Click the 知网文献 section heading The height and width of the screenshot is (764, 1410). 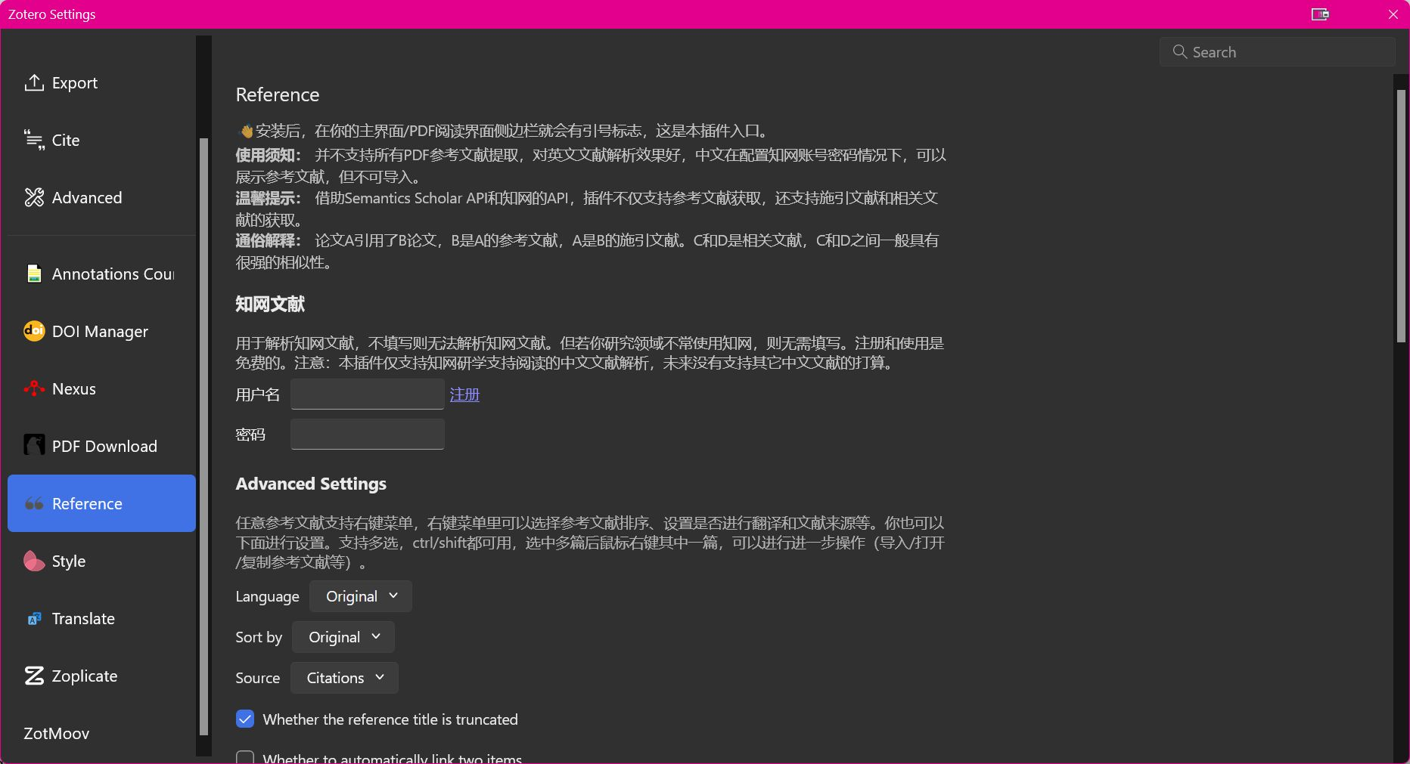tap(270, 304)
